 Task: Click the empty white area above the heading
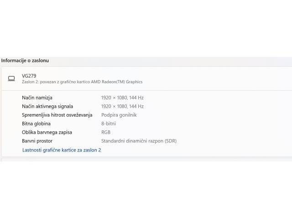click(146, 27)
